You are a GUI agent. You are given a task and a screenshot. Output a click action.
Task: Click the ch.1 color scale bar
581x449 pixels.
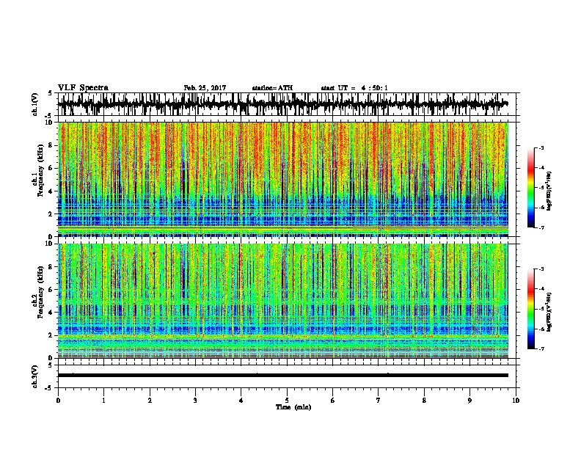(x=530, y=188)
